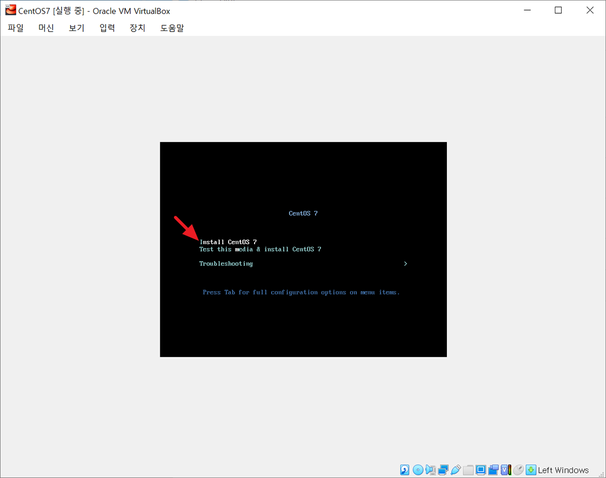Click the 'CentOS 7' boot menu heading
Screen dimensions: 606x478
(303, 213)
